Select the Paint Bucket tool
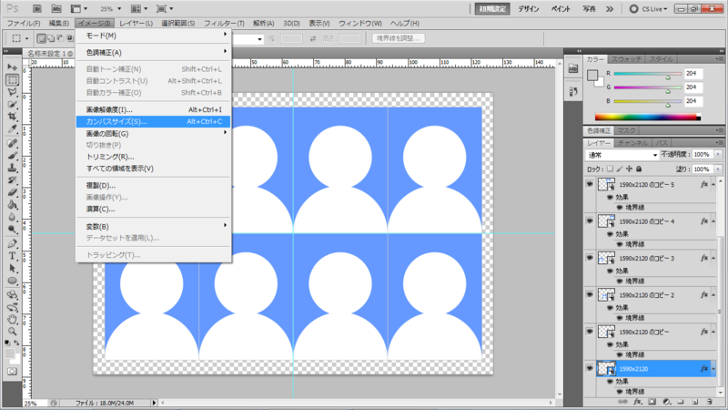Screen dimensions: 728x410 12,204
